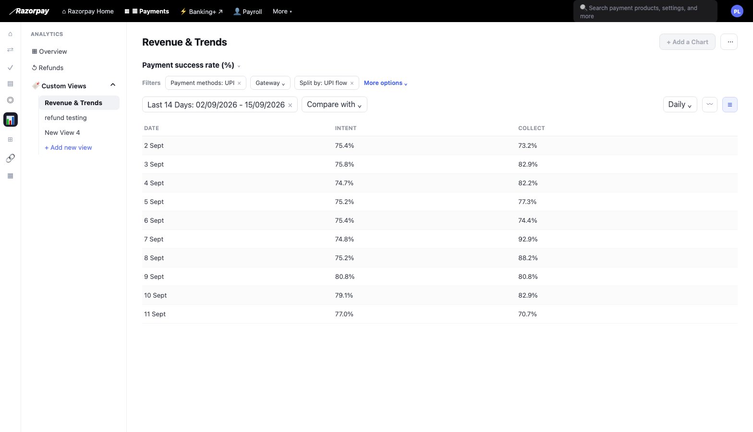Open the Gateway filter dropdown

pyautogui.click(x=270, y=83)
